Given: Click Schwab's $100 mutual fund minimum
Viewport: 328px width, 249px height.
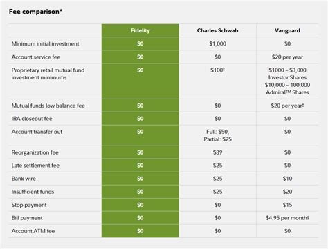Looking at the screenshot, I should point(217,70).
